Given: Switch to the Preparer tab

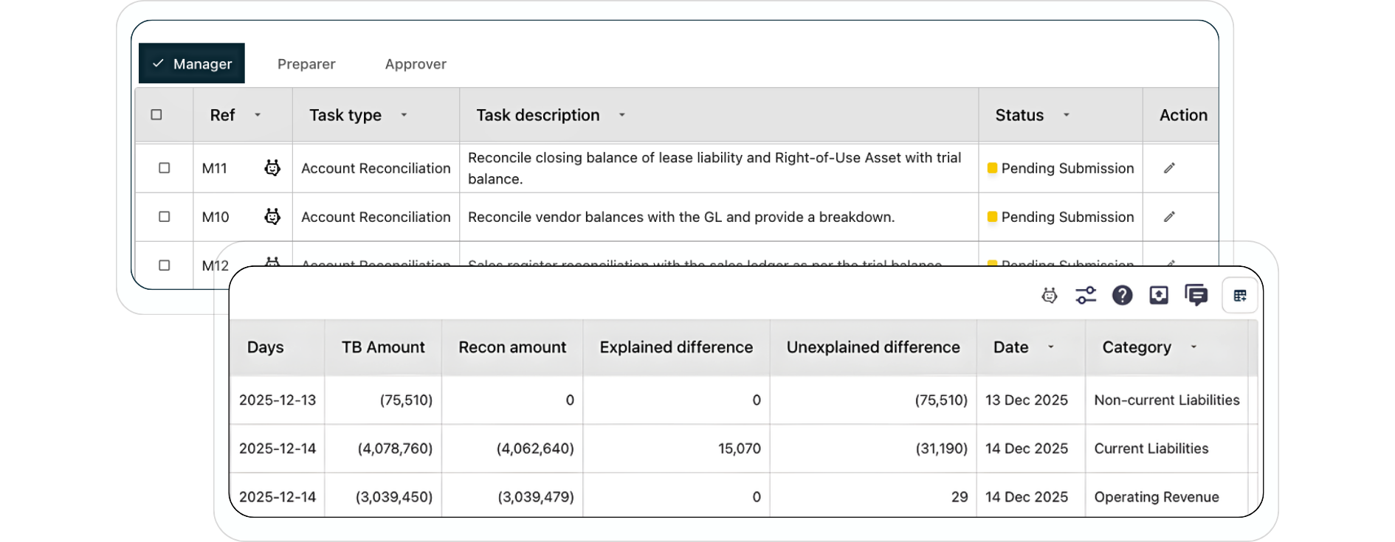Looking at the screenshot, I should (306, 64).
